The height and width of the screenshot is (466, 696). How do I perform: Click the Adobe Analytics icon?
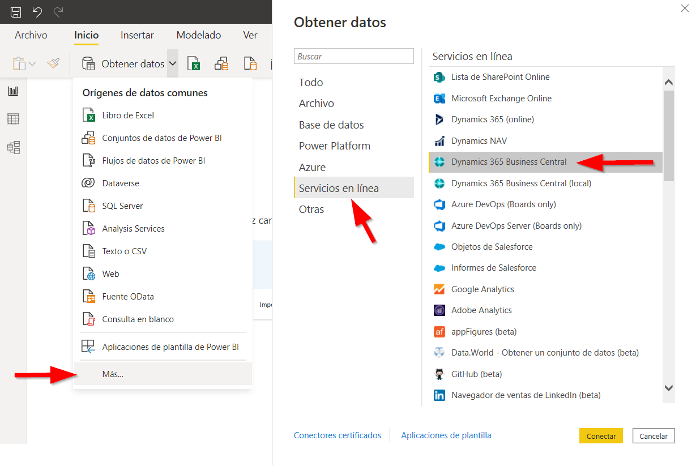439,310
